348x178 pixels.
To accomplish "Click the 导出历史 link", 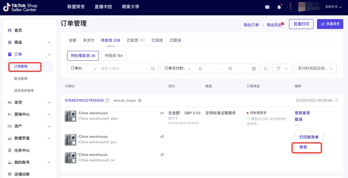I will point(274,25).
